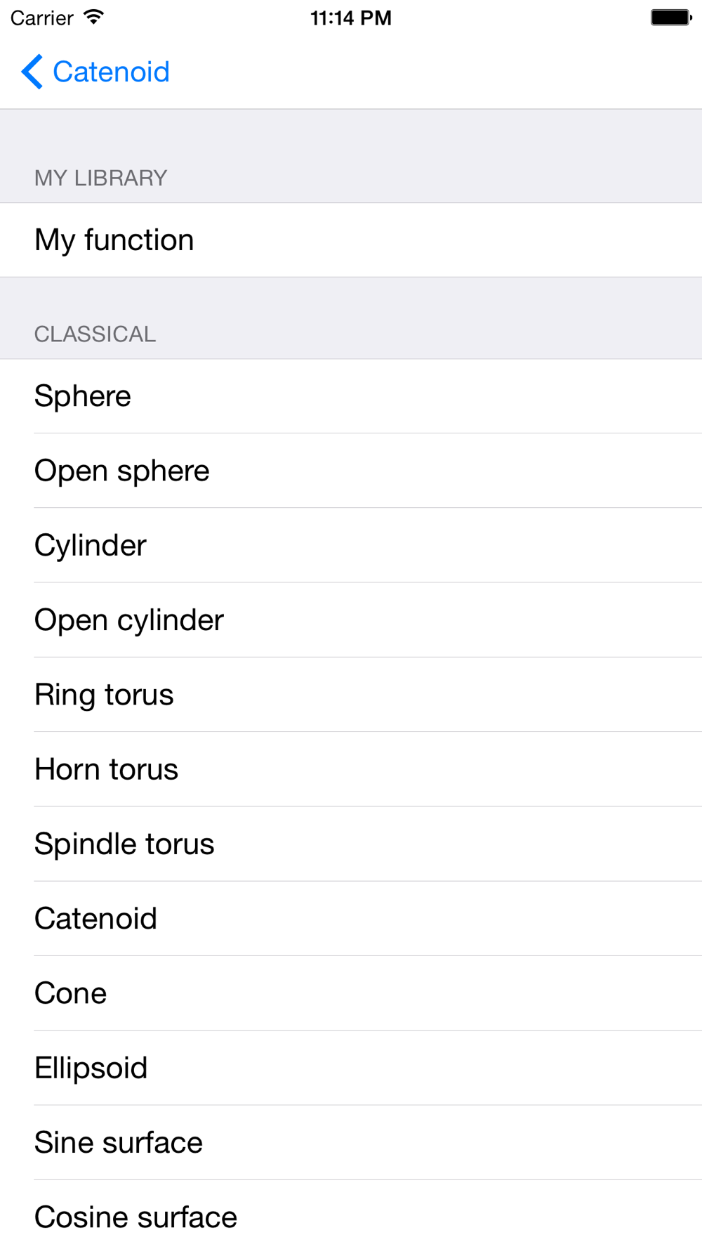Pick Open cylinder surface
Viewport: 702px width, 1249px height.
click(351, 620)
